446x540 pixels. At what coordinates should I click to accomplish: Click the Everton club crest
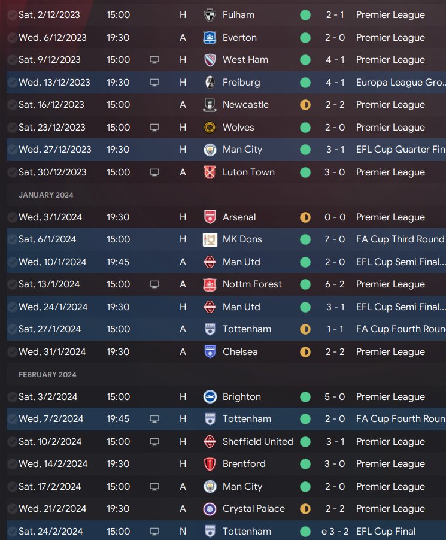click(210, 38)
